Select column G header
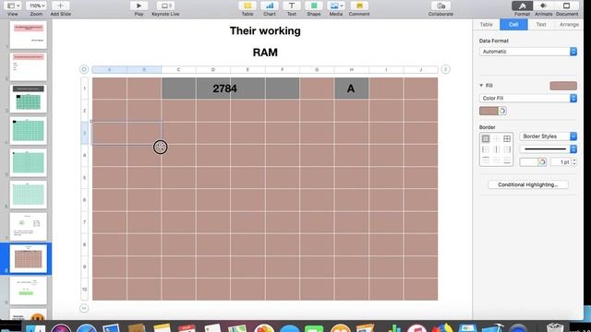The width and height of the screenshot is (591, 332). pos(317,70)
